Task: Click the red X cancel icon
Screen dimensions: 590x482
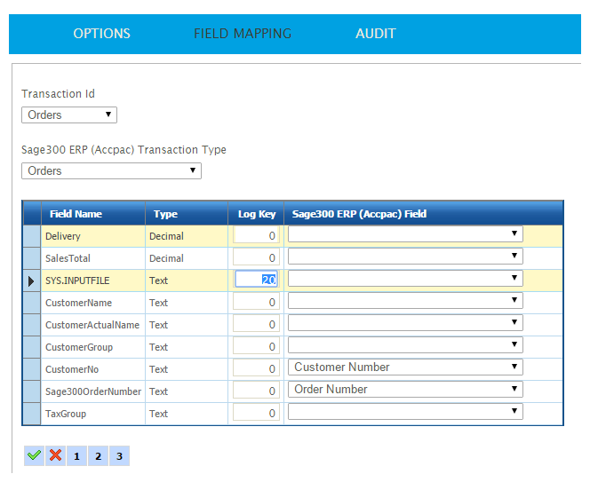Action: (x=55, y=455)
